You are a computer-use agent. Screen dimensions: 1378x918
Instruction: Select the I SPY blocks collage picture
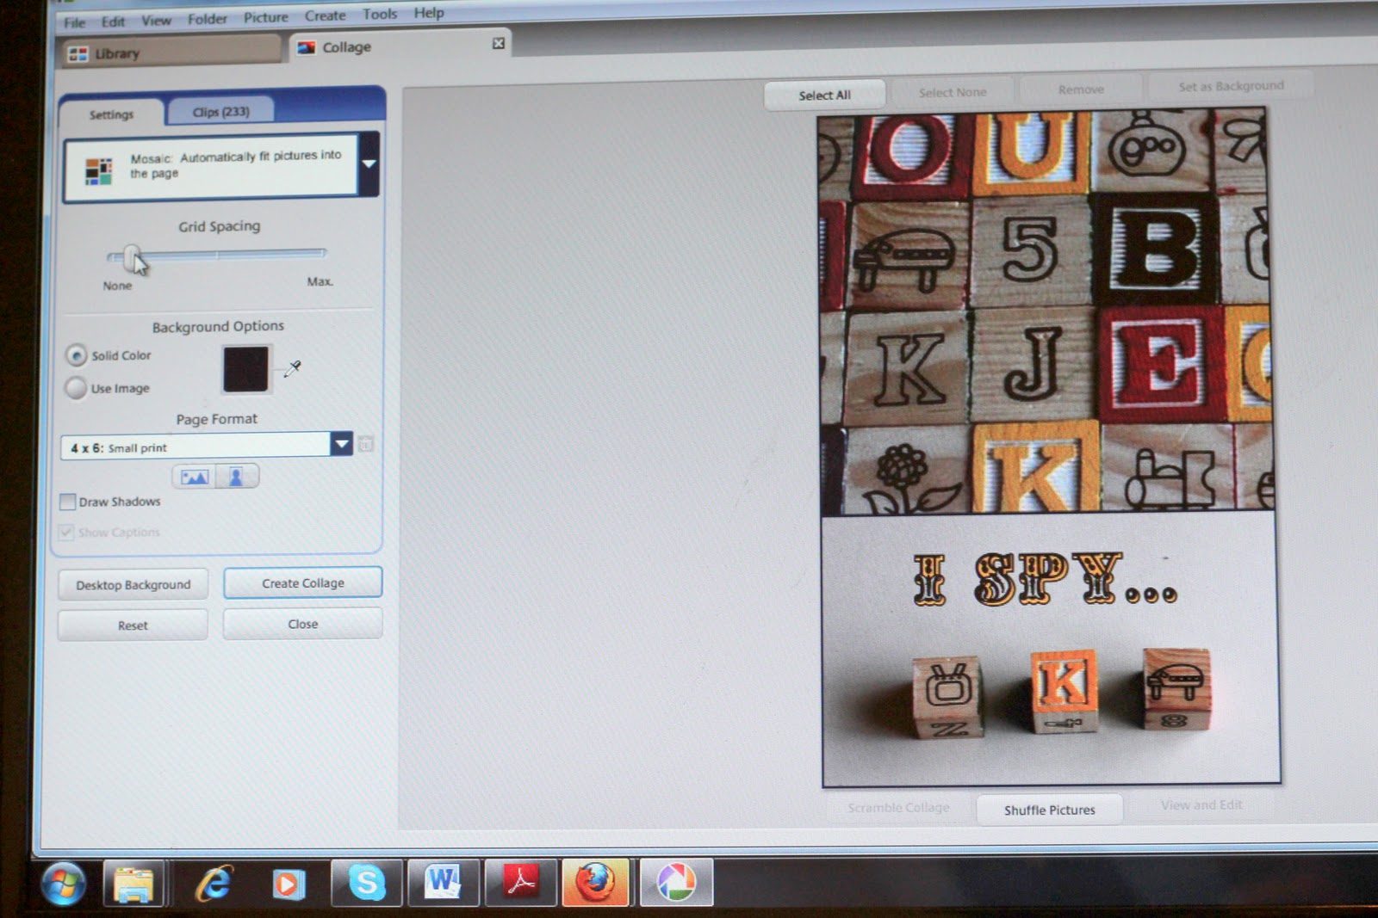coord(1051,647)
